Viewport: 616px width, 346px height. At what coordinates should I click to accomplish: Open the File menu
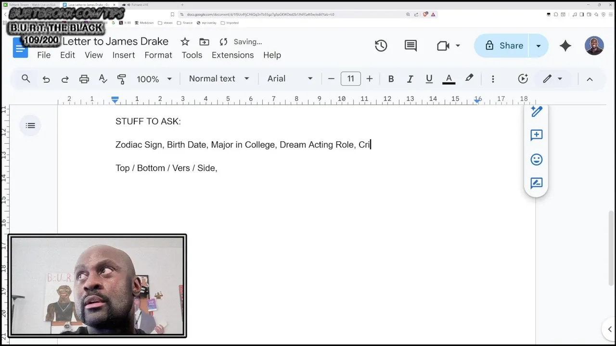point(44,55)
